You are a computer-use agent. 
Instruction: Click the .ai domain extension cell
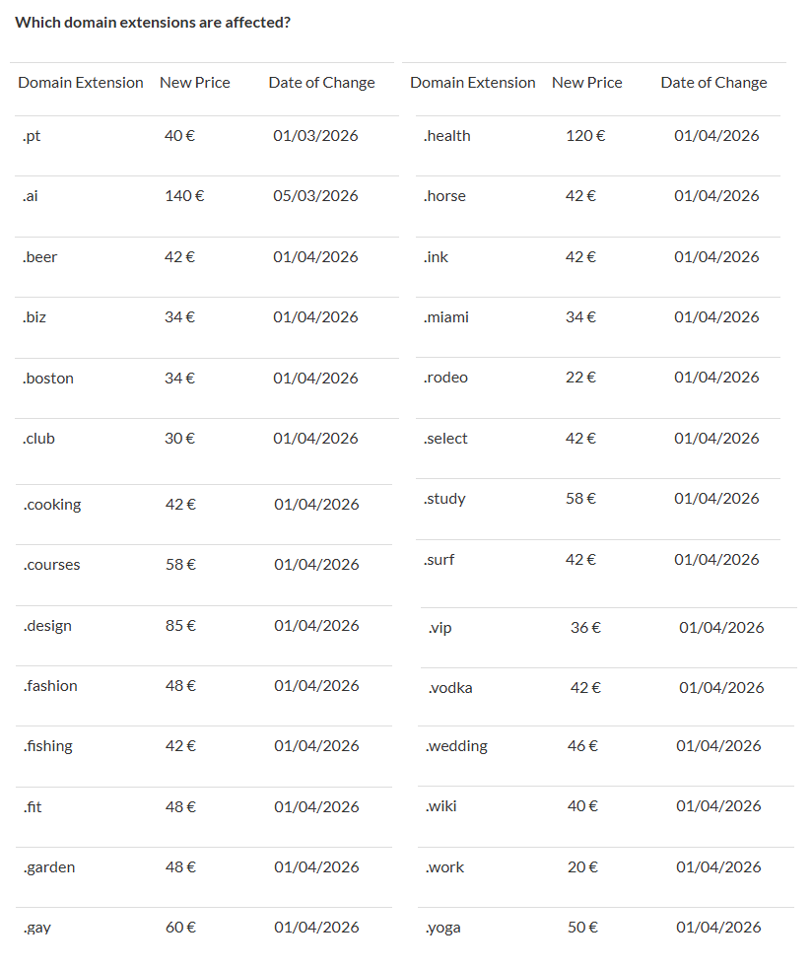(31, 196)
